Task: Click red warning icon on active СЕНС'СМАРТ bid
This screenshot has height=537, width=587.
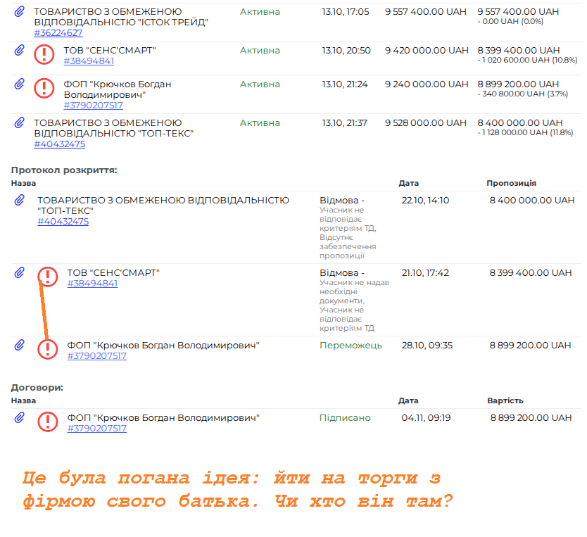Action: pos(44,54)
